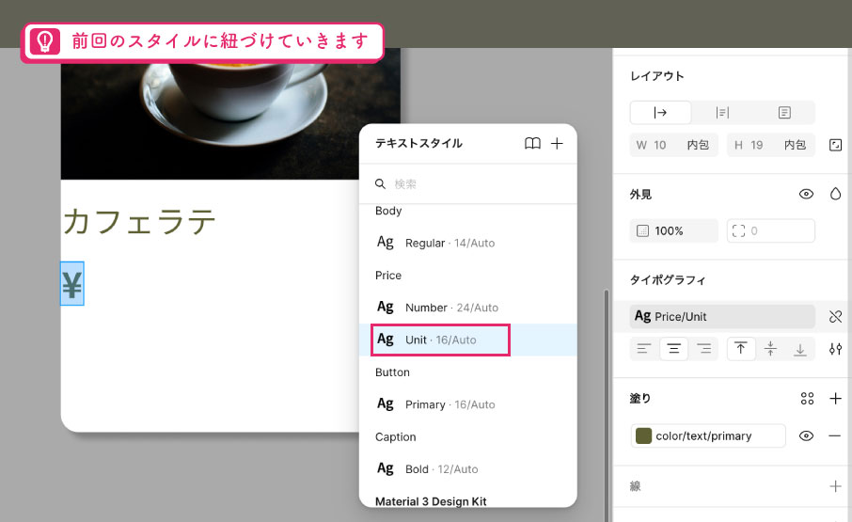Viewport: 852px width, 522px height.
Task: Create a new text style with the plus icon
Action: 557,143
